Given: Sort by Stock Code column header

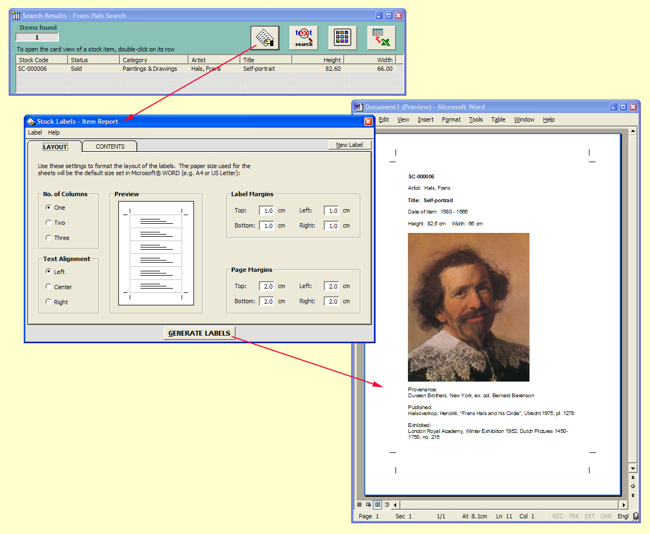Looking at the screenshot, I should [42, 60].
